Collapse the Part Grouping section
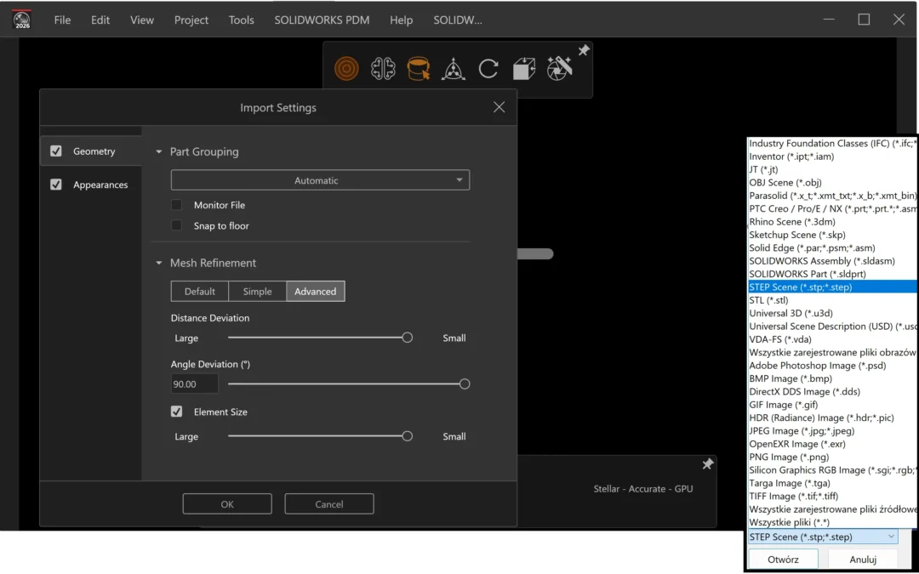The height and width of the screenshot is (574, 919). (x=158, y=151)
